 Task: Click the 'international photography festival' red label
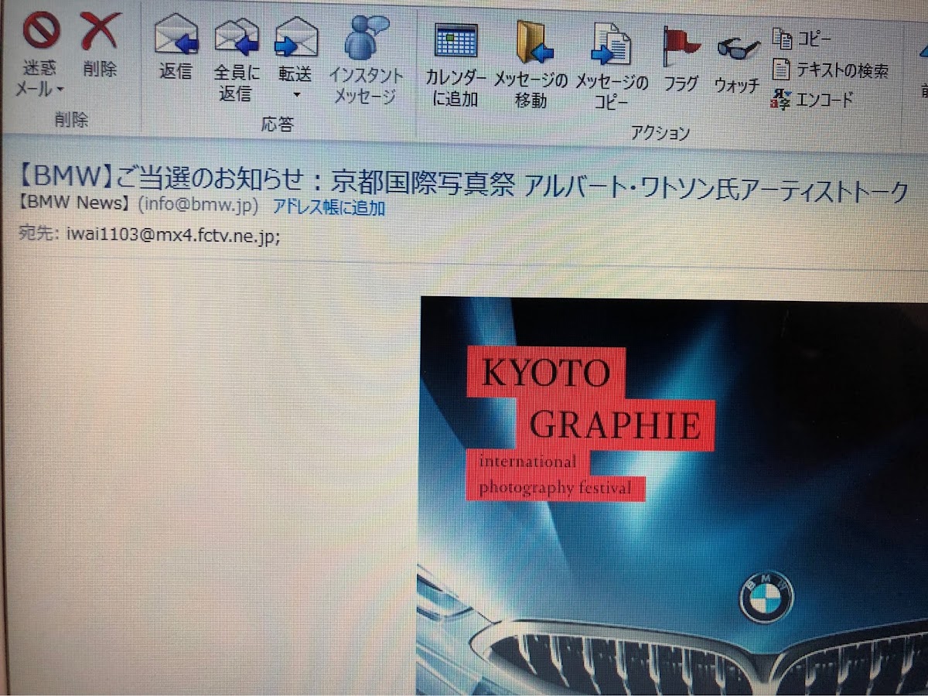pos(555,475)
